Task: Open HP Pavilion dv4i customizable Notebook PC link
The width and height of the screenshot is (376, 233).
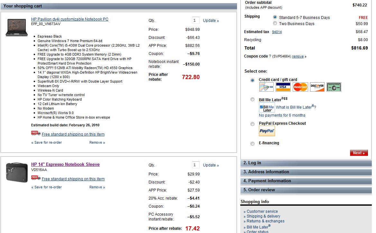Action: [x=70, y=19]
